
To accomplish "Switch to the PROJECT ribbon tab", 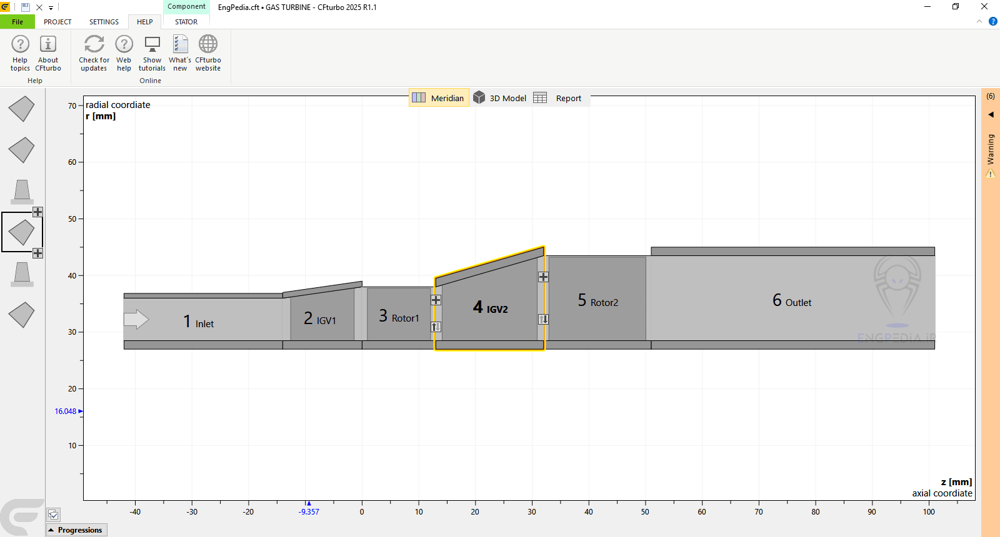I will [x=57, y=22].
